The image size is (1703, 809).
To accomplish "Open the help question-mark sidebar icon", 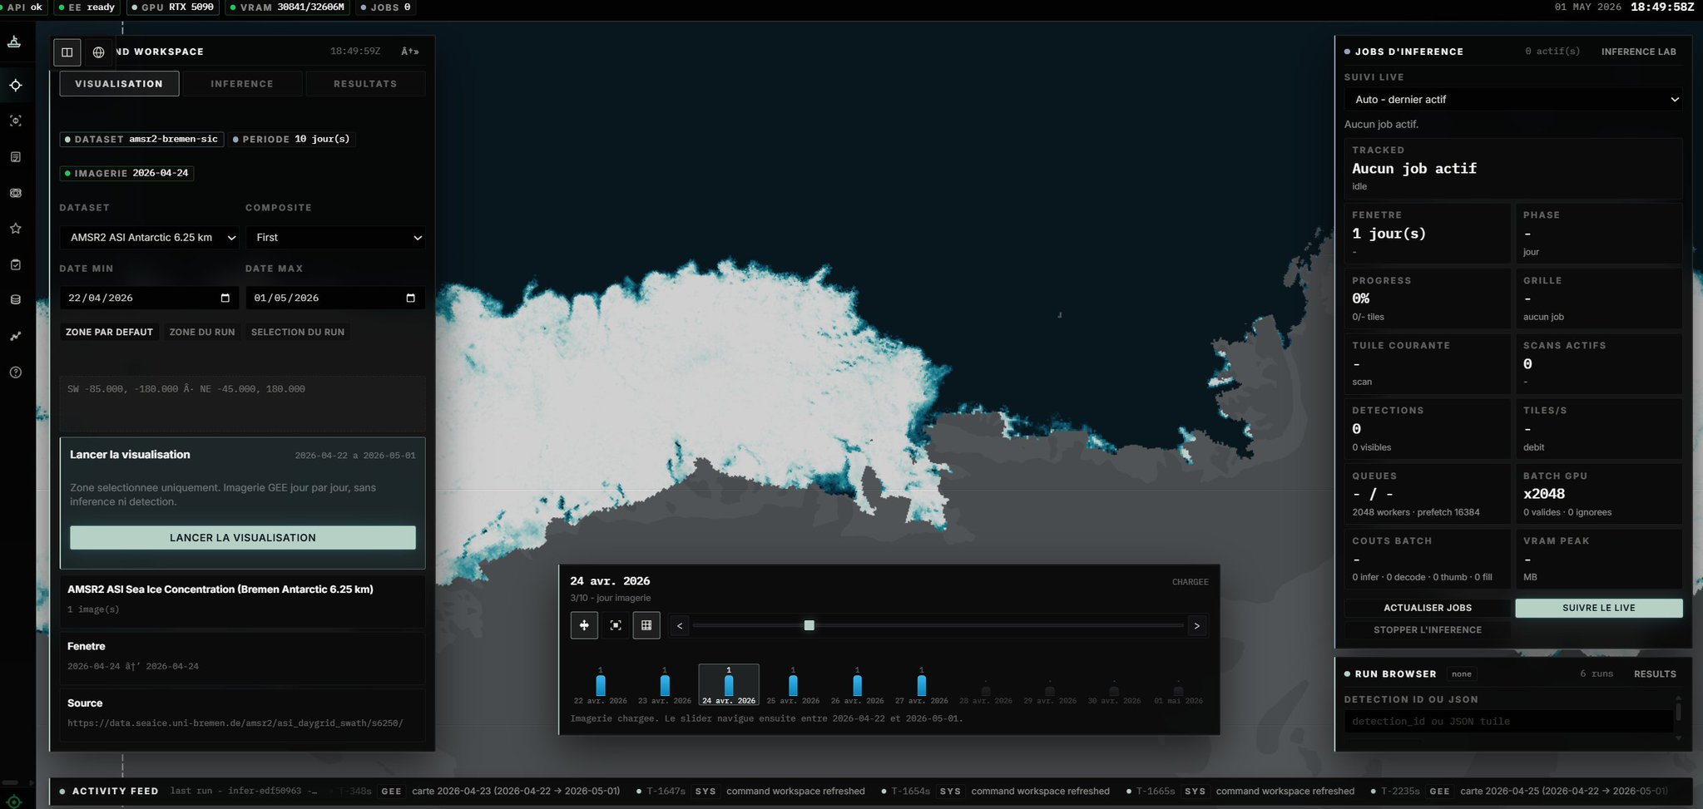I will tap(15, 372).
